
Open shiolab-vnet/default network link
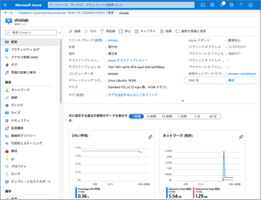[242, 74]
